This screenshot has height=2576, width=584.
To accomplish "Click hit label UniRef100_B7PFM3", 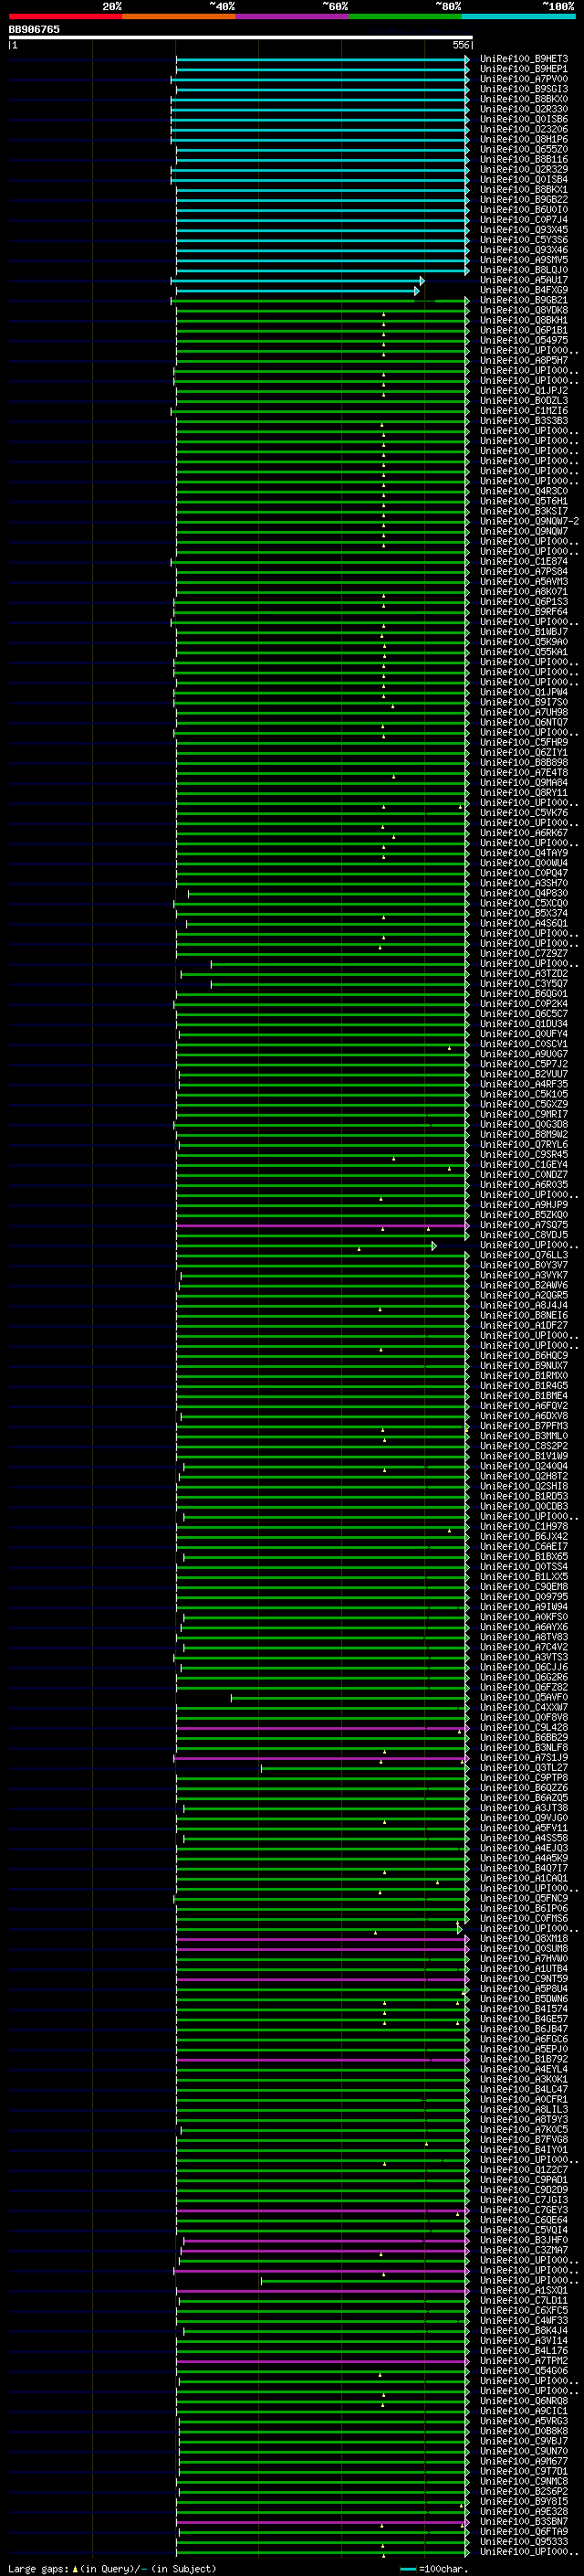I will click(524, 1426).
